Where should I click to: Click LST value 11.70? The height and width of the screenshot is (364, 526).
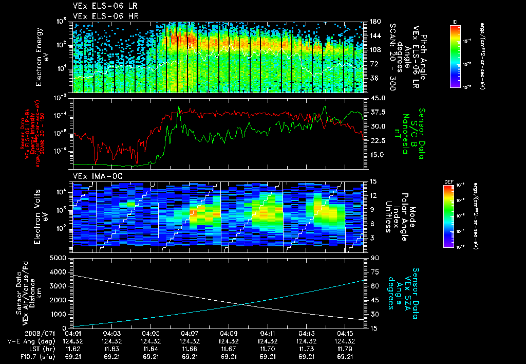click(267, 349)
